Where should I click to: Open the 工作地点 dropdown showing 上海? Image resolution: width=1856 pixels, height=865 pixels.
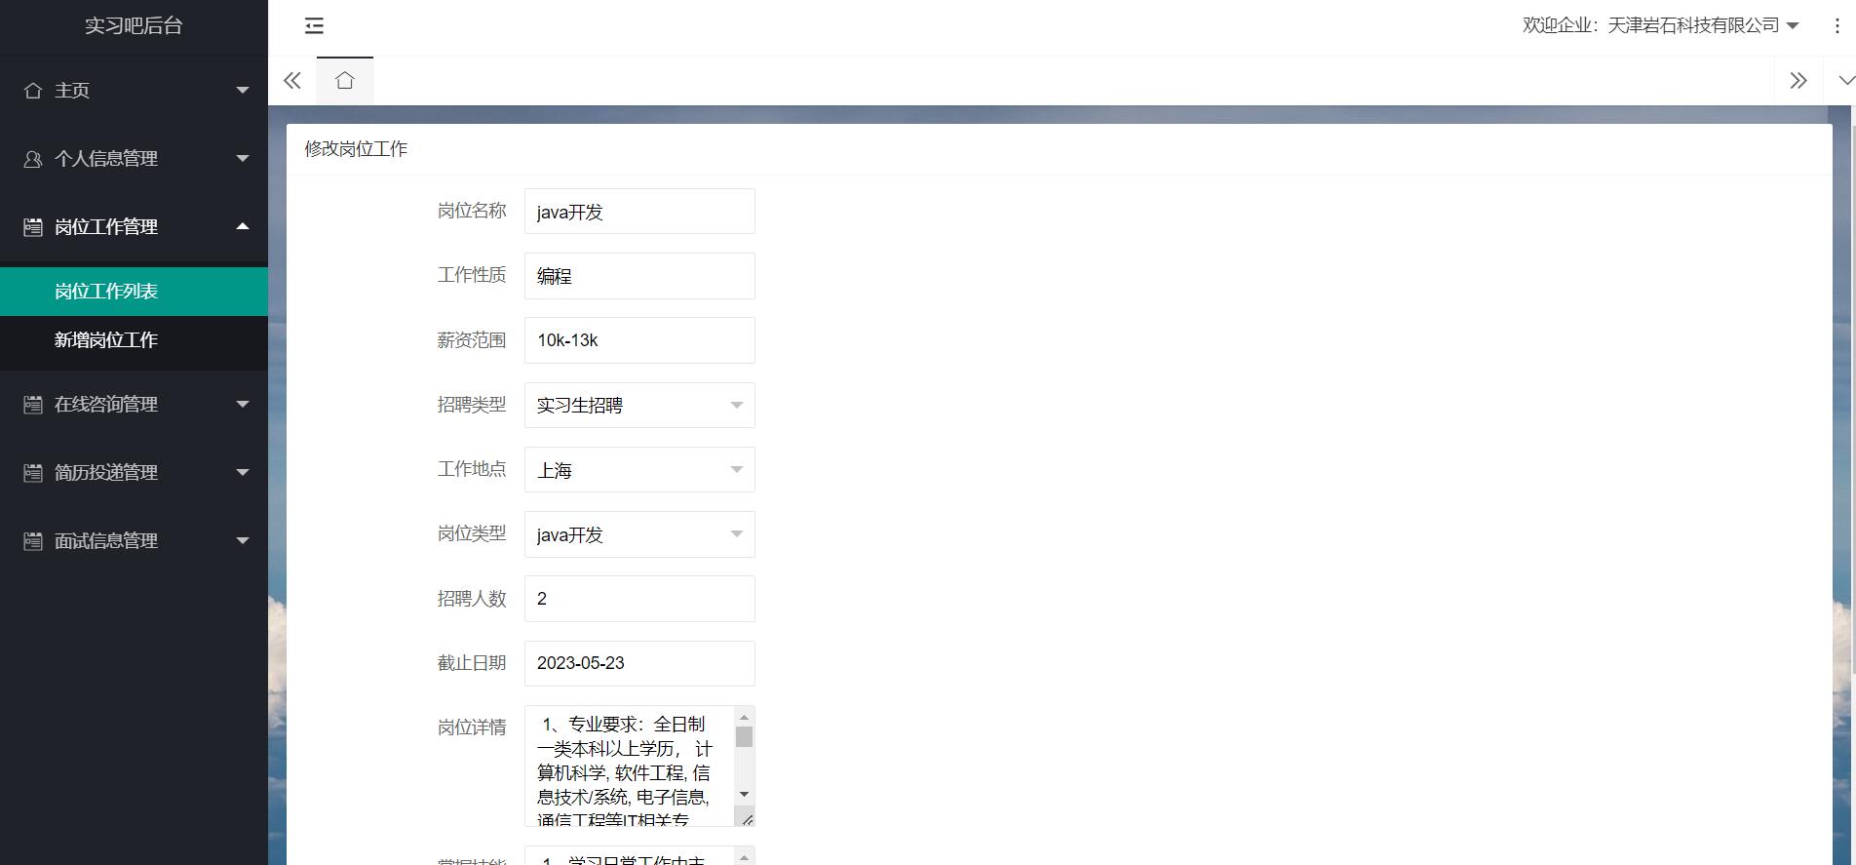(639, 470)
